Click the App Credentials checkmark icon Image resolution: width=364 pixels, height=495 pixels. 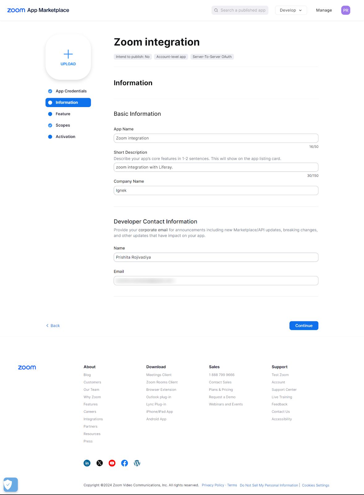[50, 91]
